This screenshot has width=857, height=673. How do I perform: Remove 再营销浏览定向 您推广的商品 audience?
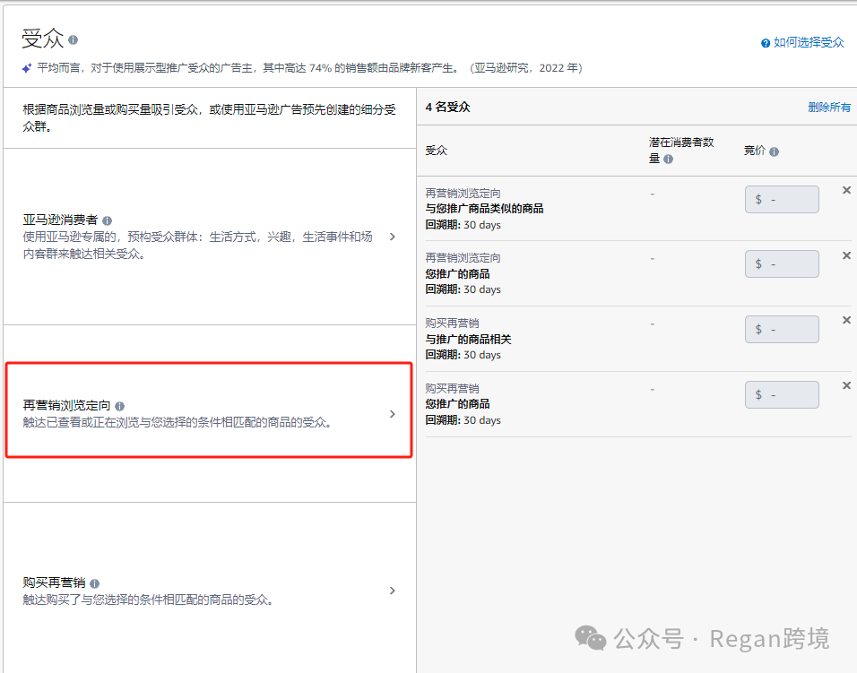(846, 255)
